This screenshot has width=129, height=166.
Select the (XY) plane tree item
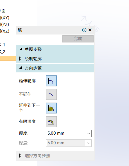(4, 18)
